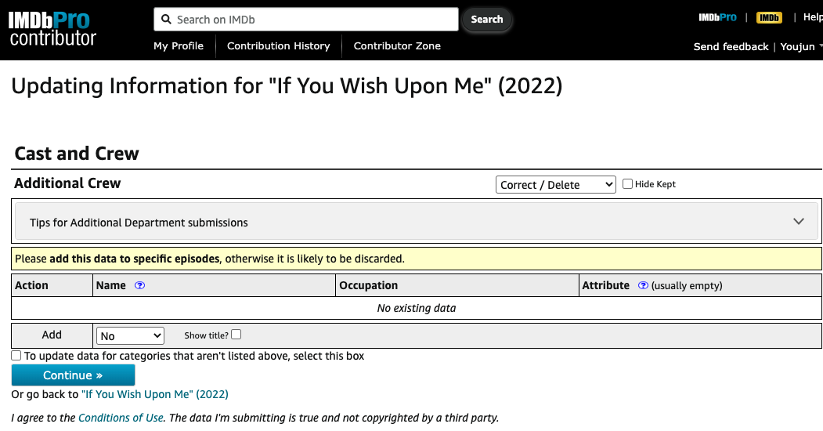This screenshot has width=823, height=431.
Task: Open the yellow IMDb logo link
Action: pos(769,18)
